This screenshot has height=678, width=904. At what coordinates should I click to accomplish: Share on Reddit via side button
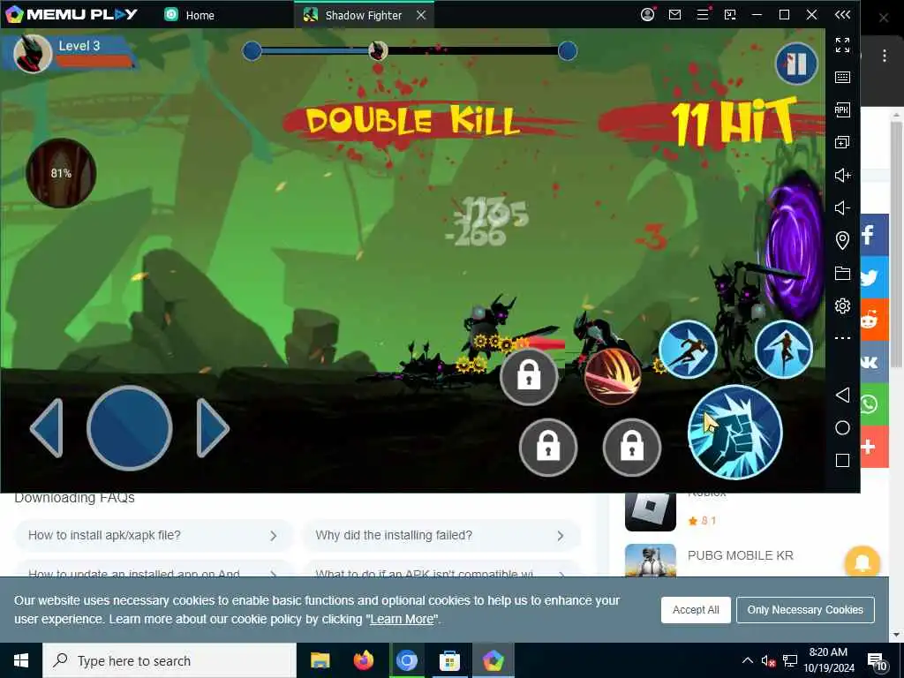point(874,320)
